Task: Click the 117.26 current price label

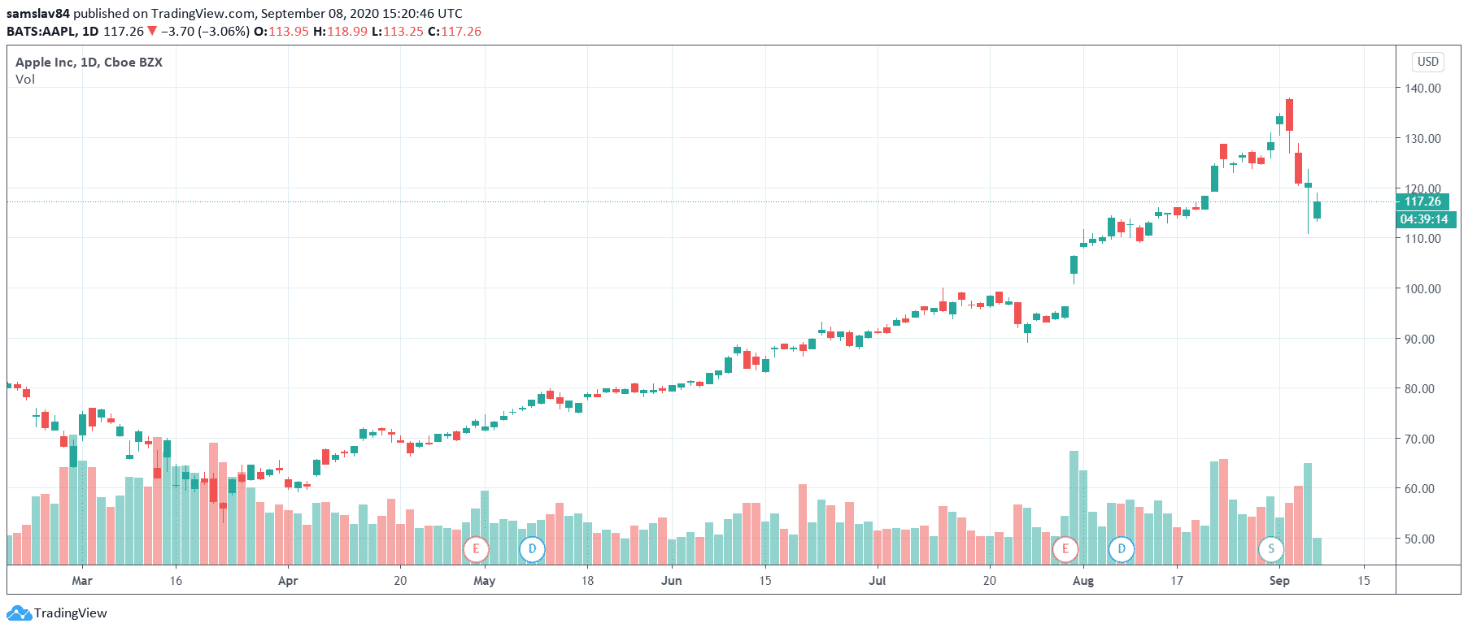Action: coord(1422,201)
